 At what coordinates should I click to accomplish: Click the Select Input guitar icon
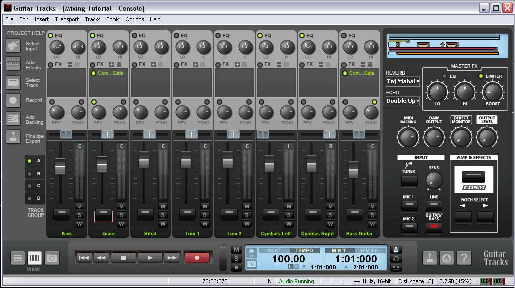(x=13, y=46)
